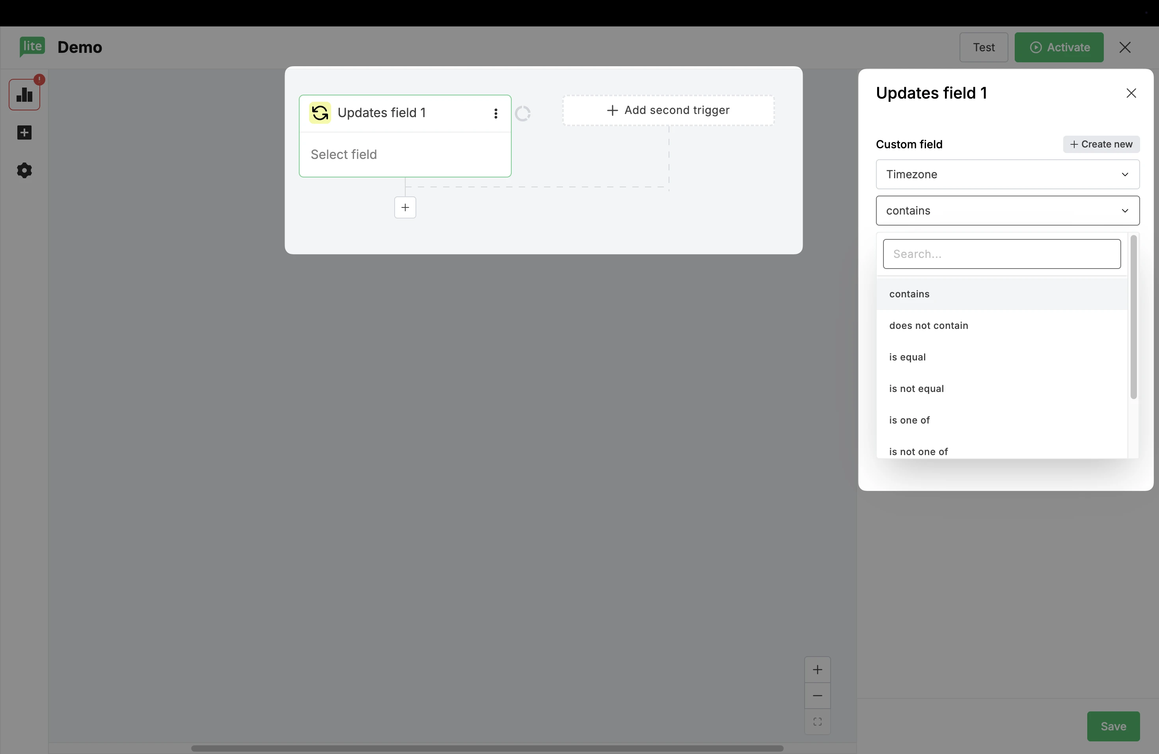Click the analytics bar chart sidebar icon
This screenshot has height=754, width=1159.
(24, 95)
